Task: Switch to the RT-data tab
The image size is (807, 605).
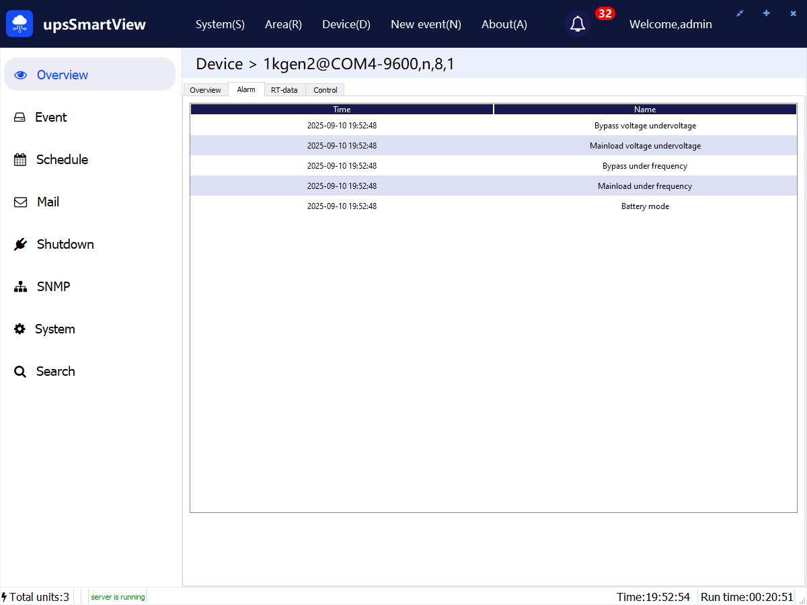Action: click(x=284, y=90)
